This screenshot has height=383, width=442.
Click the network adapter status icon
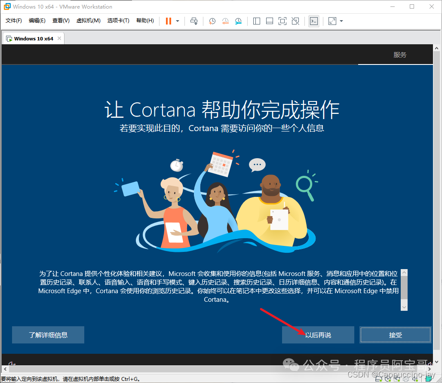tap(397, 379)
